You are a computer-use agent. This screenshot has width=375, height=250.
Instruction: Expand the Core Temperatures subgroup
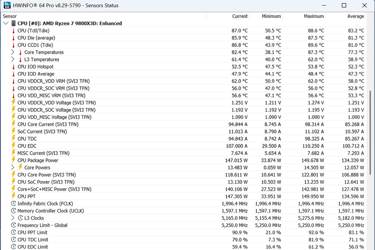click(12, 52)
